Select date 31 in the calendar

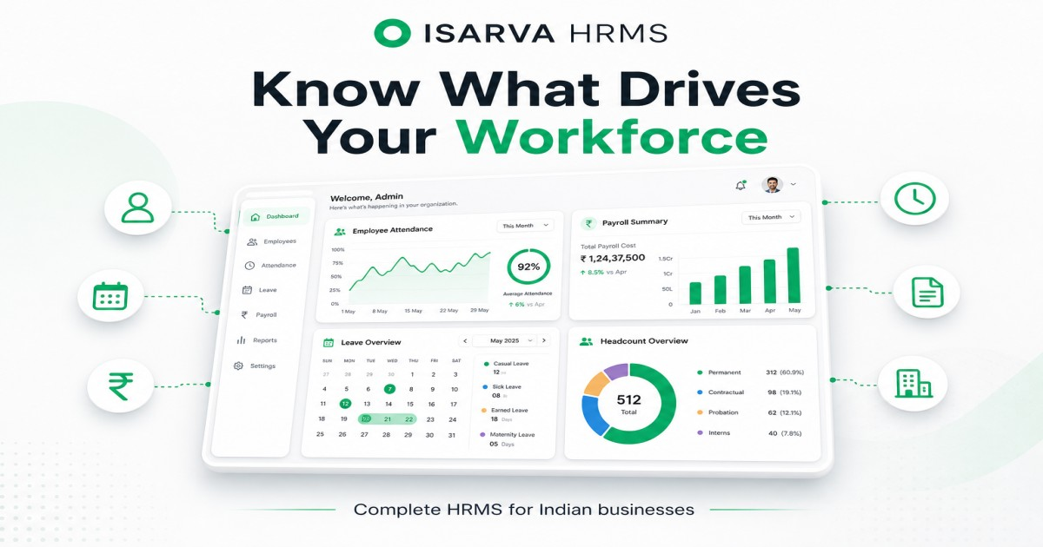(452, 435)
